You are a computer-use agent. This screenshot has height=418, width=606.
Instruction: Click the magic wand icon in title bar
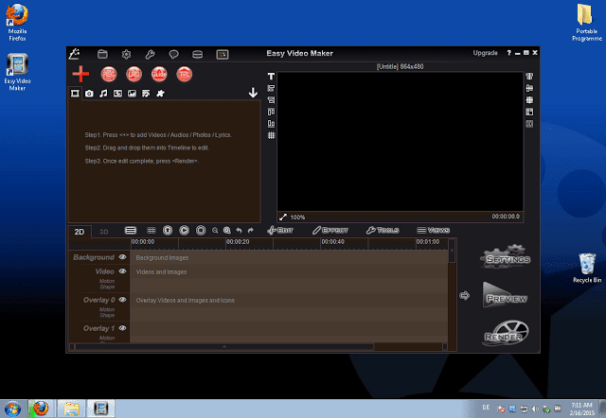pyautogui.click(x=74, y=54)
